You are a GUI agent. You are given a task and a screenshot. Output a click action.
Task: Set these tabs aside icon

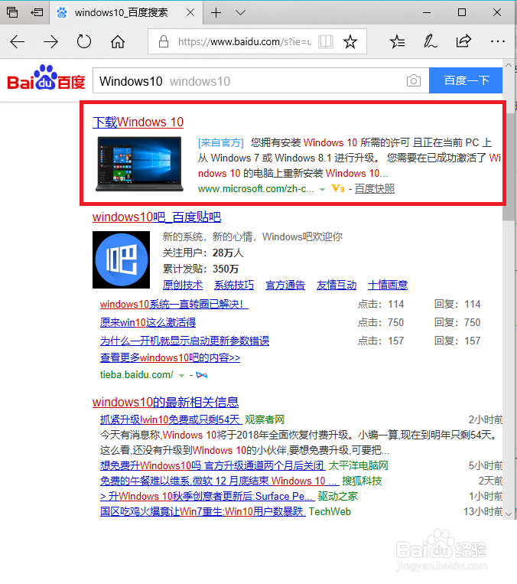(x=37, y=12)
